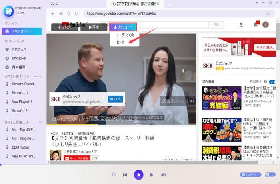Click the 再生 play button above video

tap(94, 27)
